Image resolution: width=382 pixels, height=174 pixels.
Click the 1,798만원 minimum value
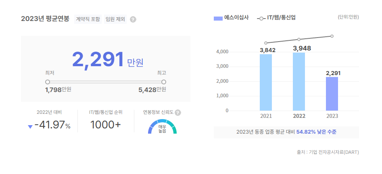(58, 90)
